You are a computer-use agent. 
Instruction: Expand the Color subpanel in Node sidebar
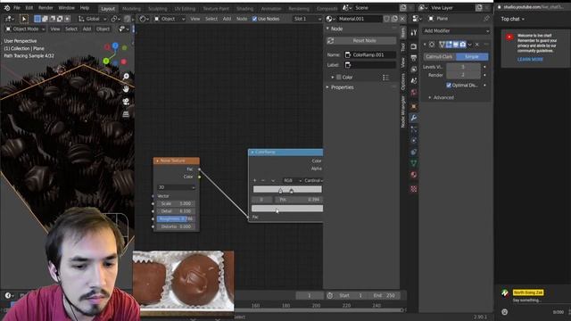[333, 78]
